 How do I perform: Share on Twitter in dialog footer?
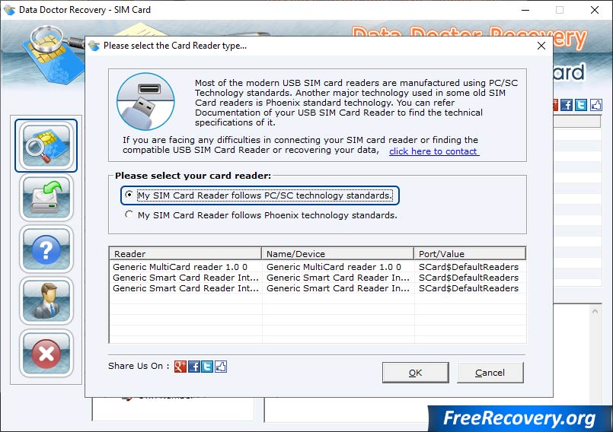[x=207, y=367]
